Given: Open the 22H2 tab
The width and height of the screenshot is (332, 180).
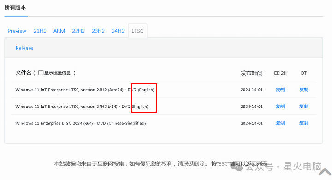Looking at the screenshot, I should pyautogui.click(x=78, y=31).
